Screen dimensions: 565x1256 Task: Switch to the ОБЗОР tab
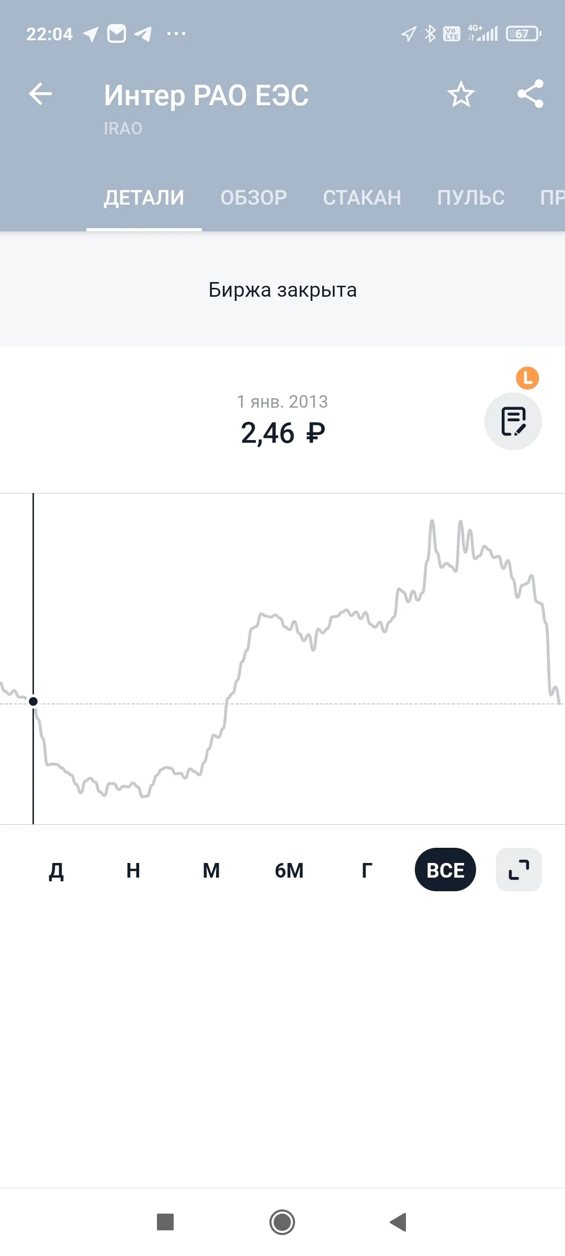tap(254, 198)
